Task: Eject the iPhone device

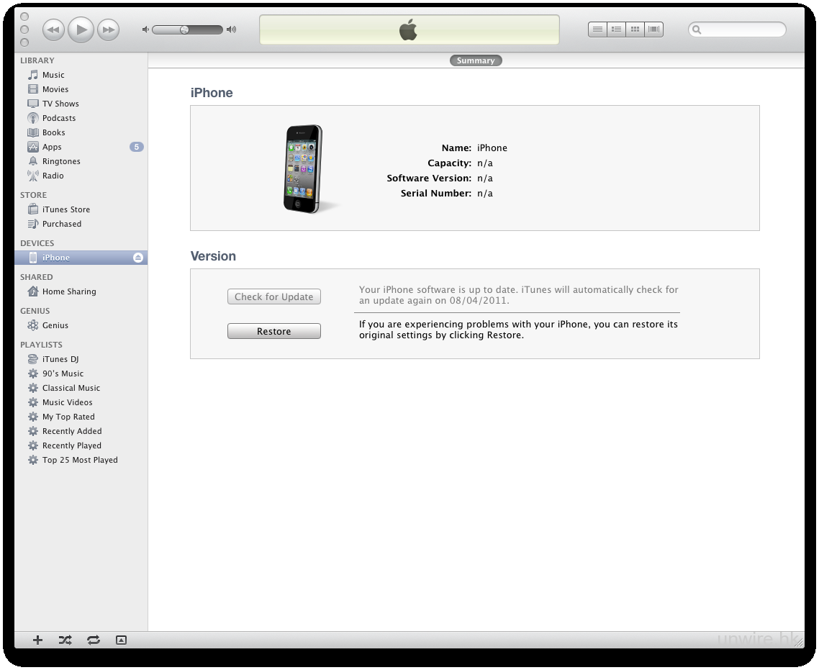Action: point(138,258)
